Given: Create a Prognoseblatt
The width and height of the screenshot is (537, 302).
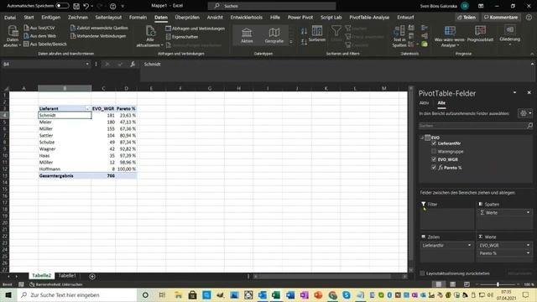Looking at the screenshot, I should 480,34.
